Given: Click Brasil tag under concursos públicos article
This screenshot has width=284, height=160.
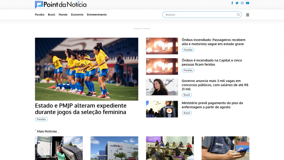Looking at the screenshot, I should pos(187,95).
